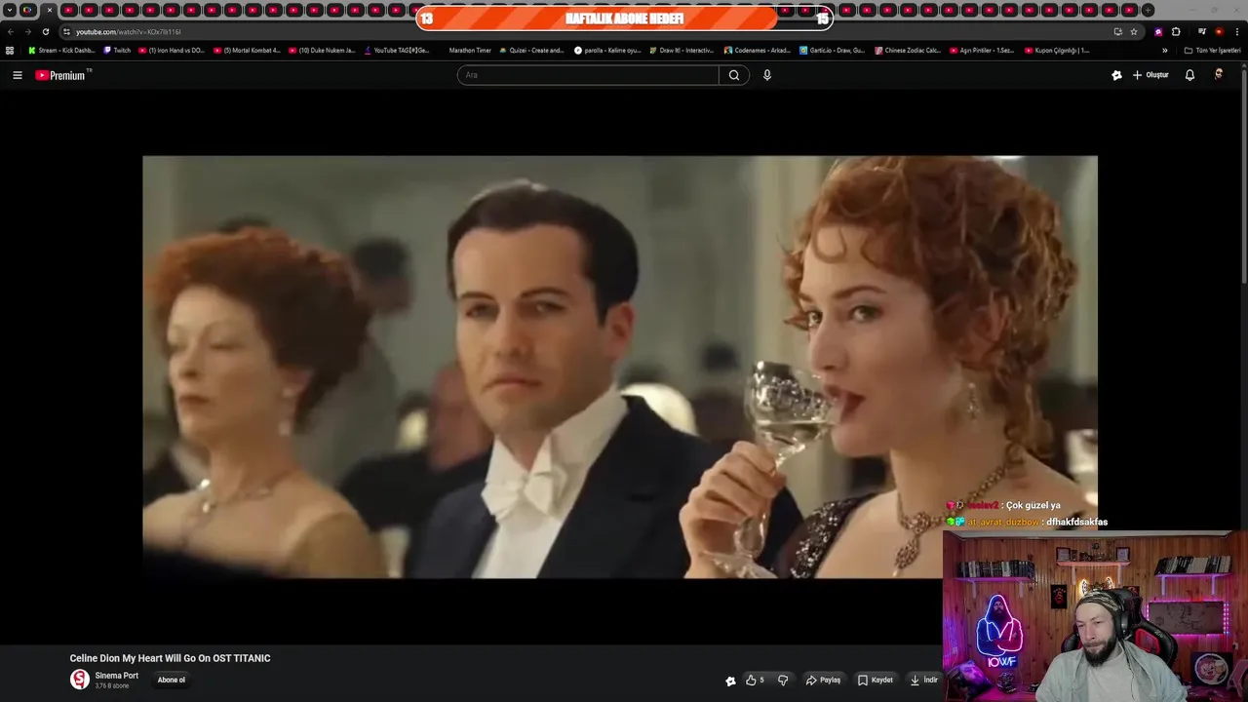This screenshot has height=702, width=1248.
Task: Open the browser profile avatar in toolbar
Action: pos(1219,31)
